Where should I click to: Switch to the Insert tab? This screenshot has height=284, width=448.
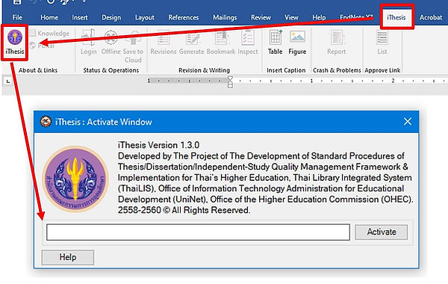coord(80,17)
